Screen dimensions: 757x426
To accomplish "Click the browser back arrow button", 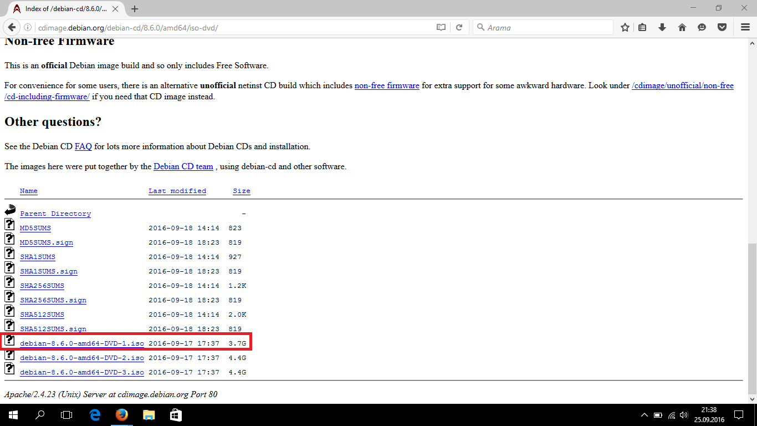I will pyautogui.click(x=12, y=27).
